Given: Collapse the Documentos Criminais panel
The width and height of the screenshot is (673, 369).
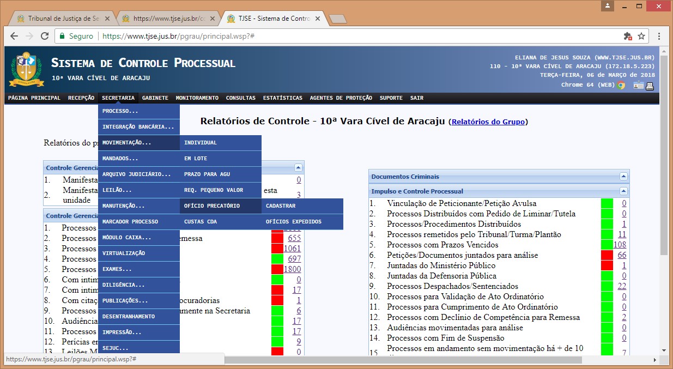Looking at the screenshot, I should [623, 177].
